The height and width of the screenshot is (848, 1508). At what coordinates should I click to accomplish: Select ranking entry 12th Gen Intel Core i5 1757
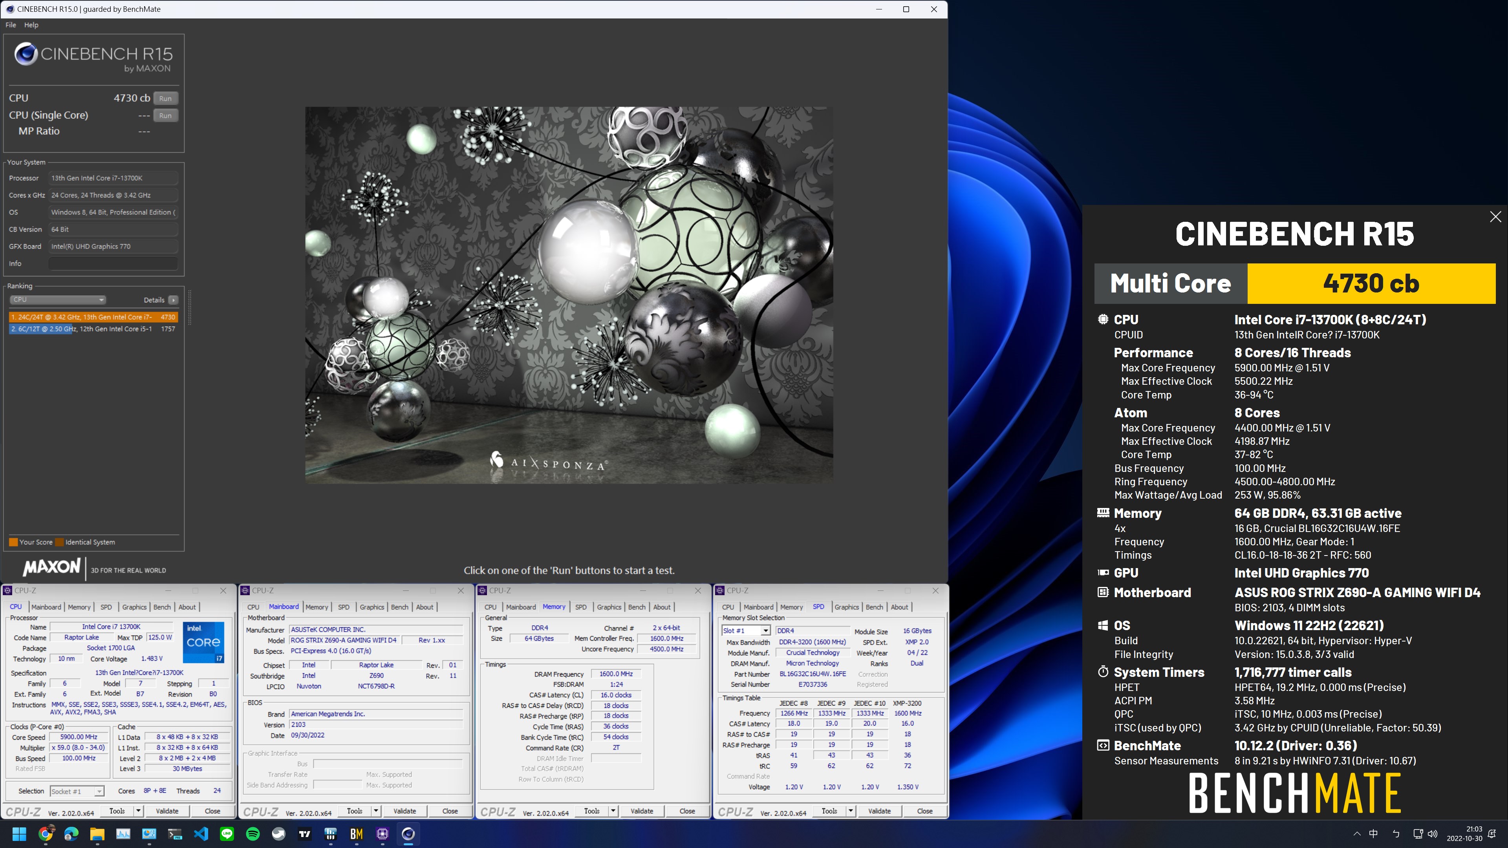coord(93,329)
